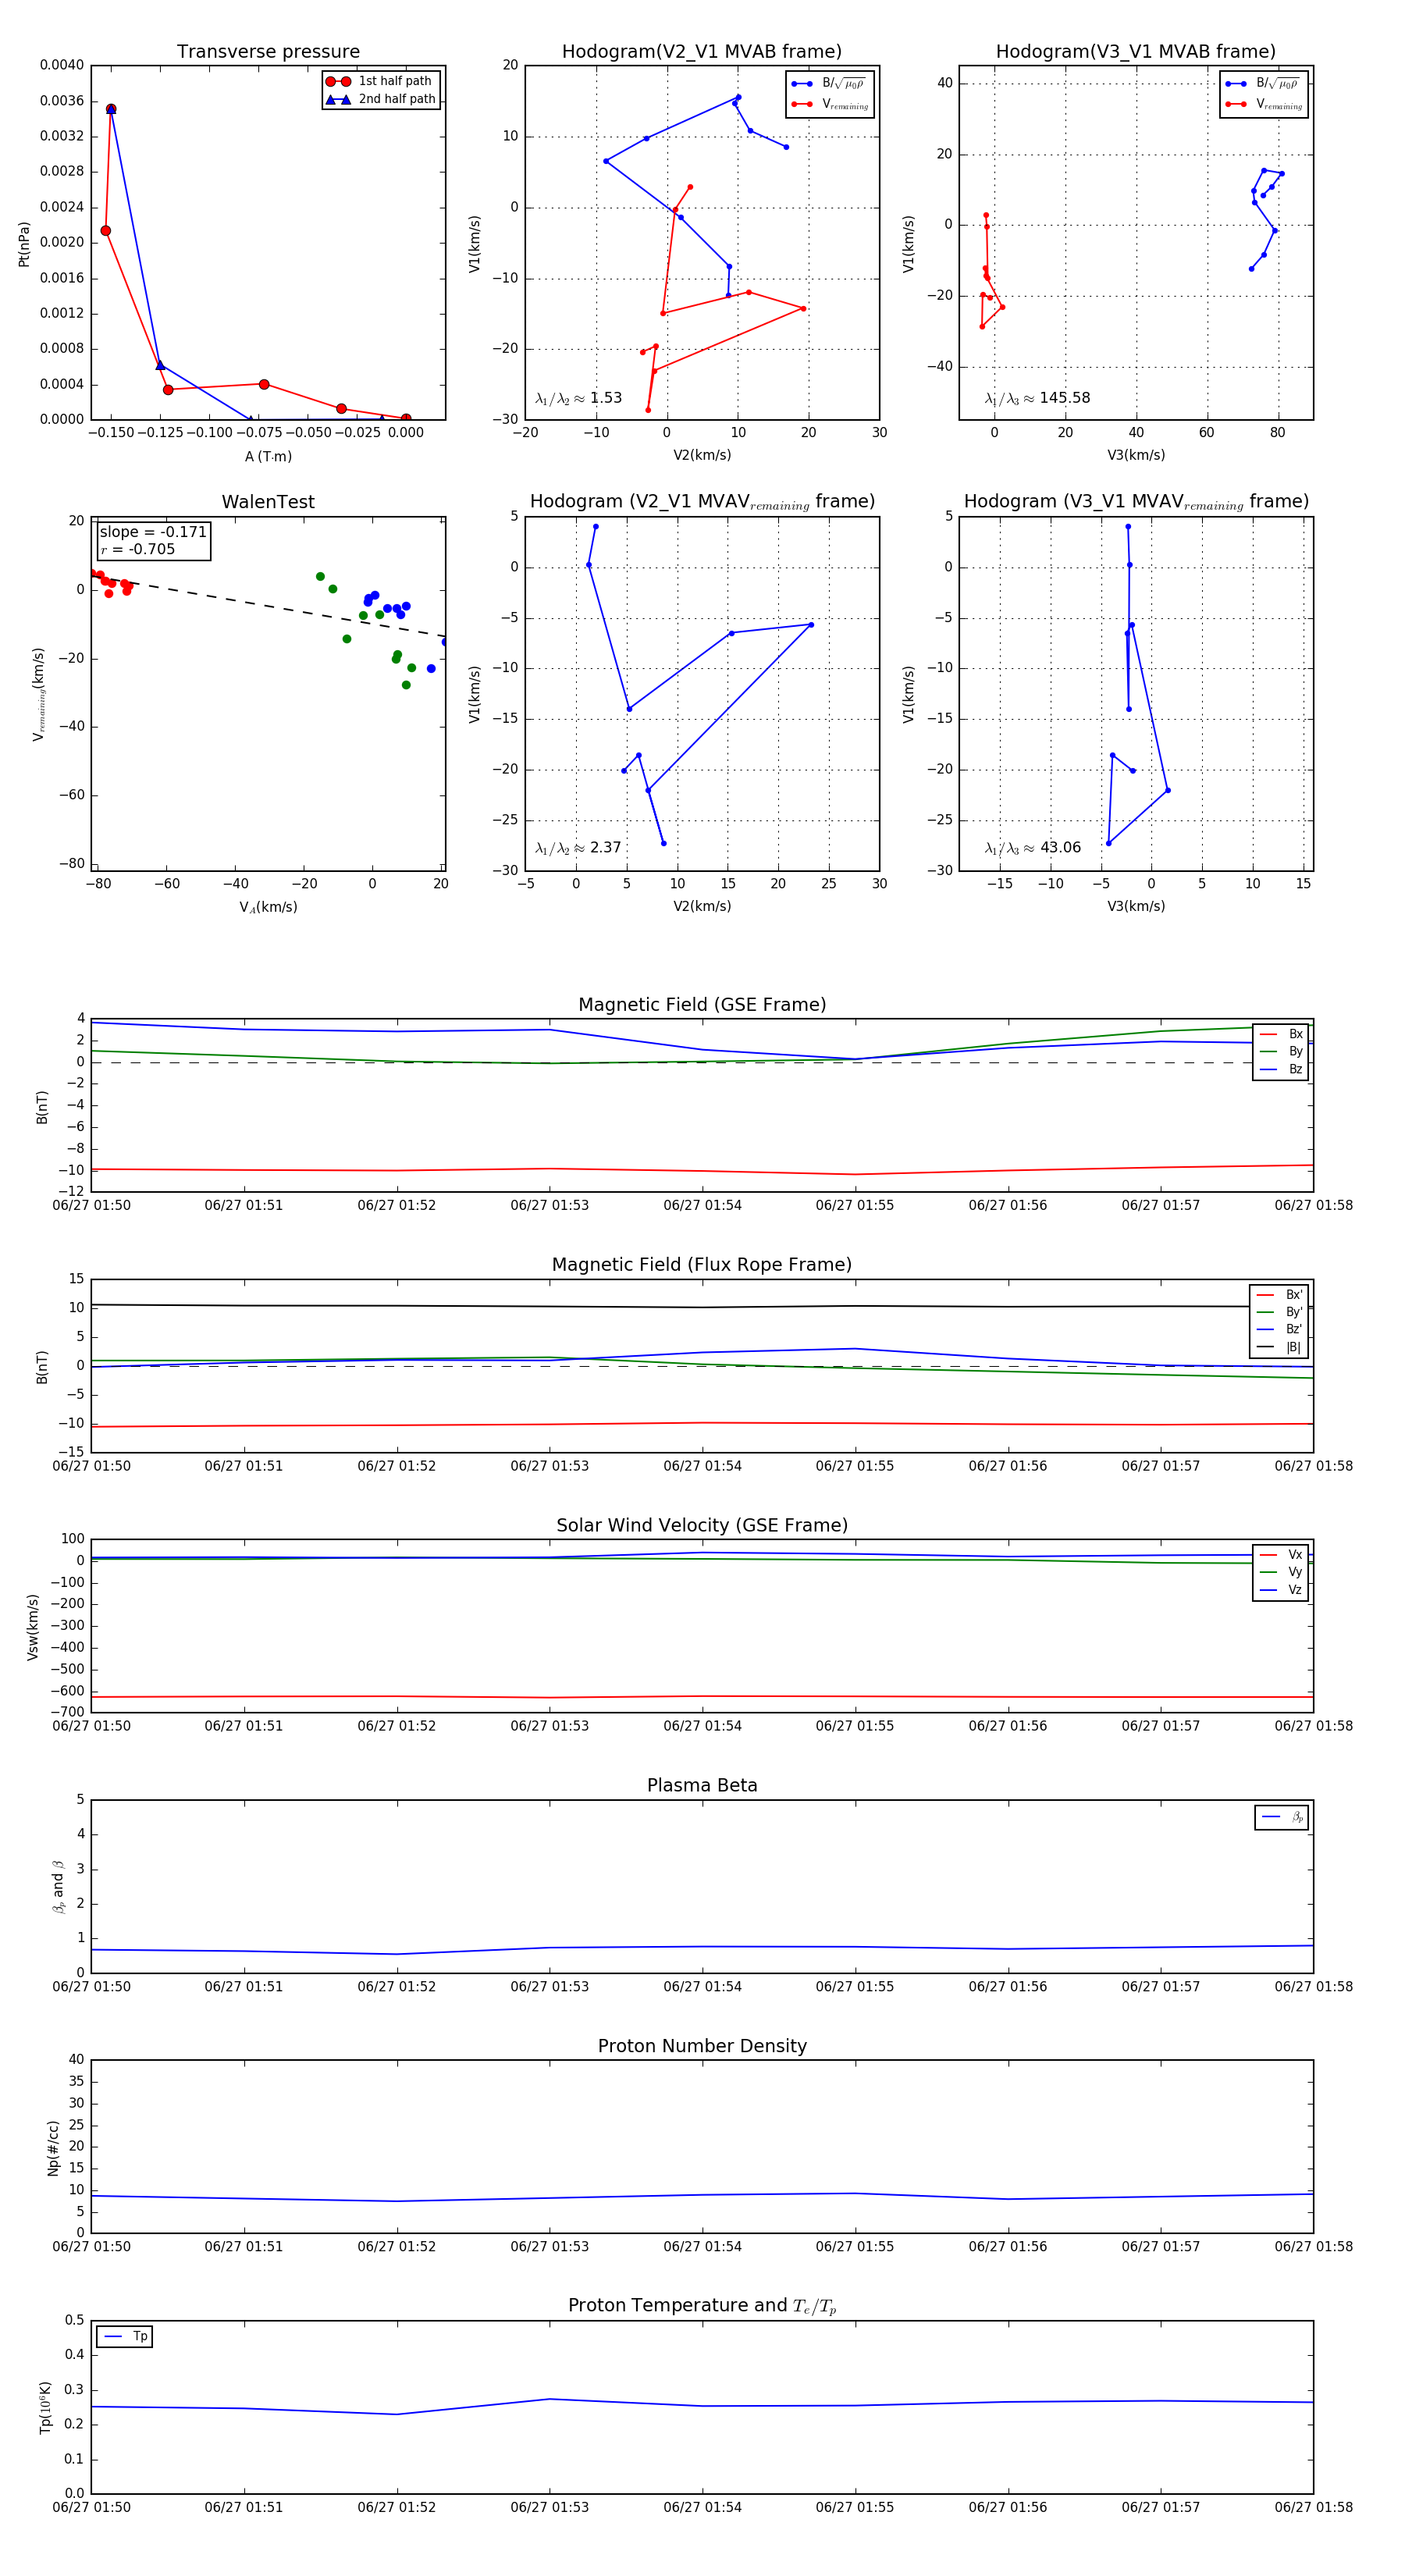The width and height of the screenshot is (1405, 2576).
Task: Click the 'V_A(km/s)' axis label under WalenTest
Action: tap(268, 907)
